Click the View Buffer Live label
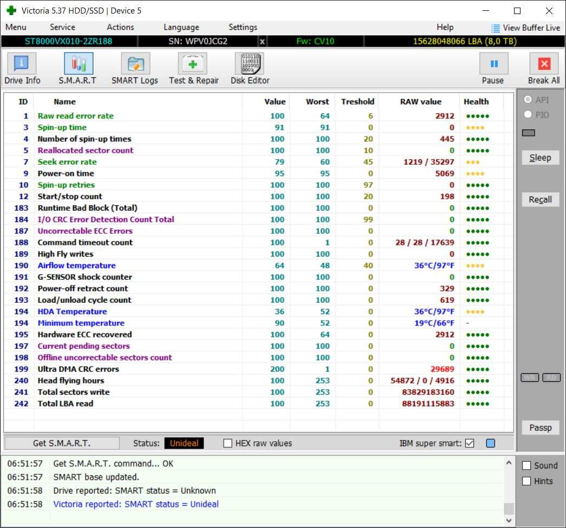Viewport: 566px width, 528px height. pyautogui.click(x=531, y=28)
